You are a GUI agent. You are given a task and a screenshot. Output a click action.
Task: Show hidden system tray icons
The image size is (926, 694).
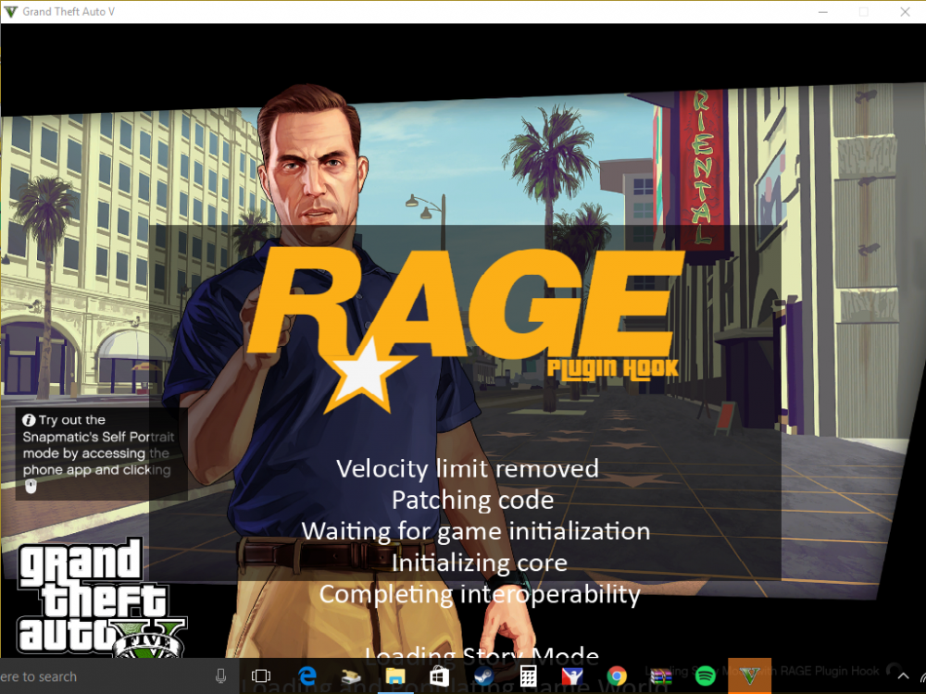coord(903,676)
